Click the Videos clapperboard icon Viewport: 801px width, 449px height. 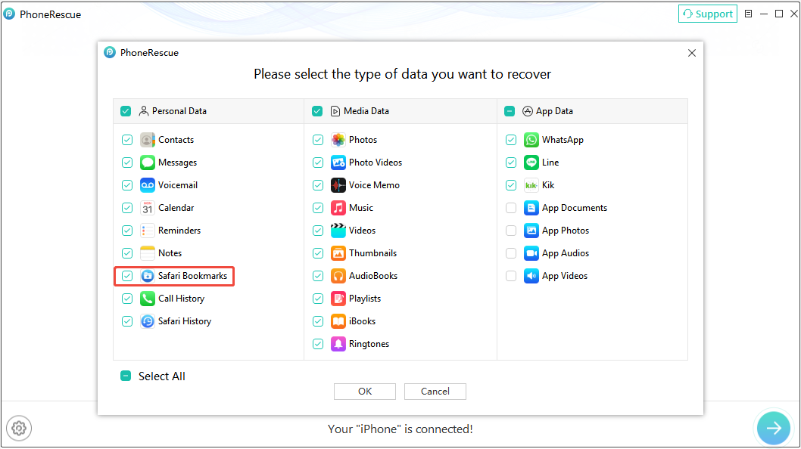click(338, 231)
